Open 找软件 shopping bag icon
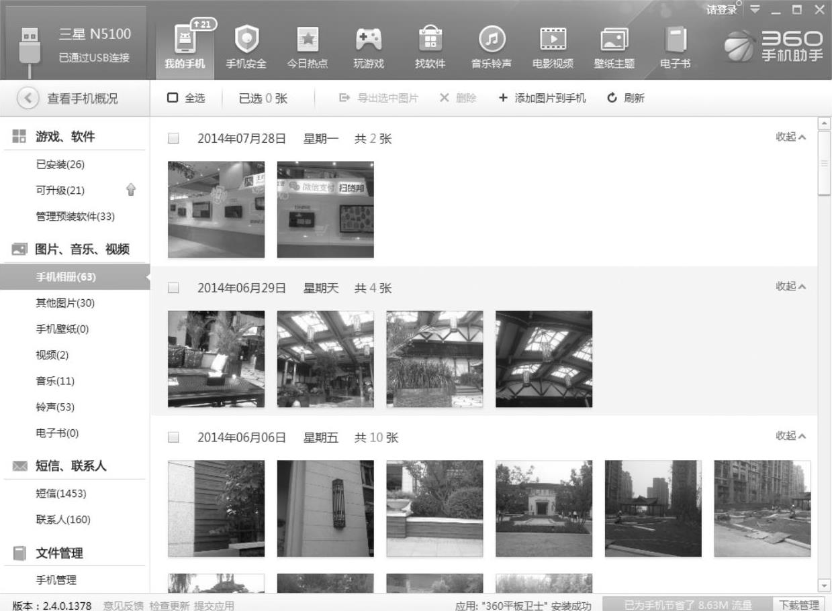This screenshot has height=611, width=832. 430,40
